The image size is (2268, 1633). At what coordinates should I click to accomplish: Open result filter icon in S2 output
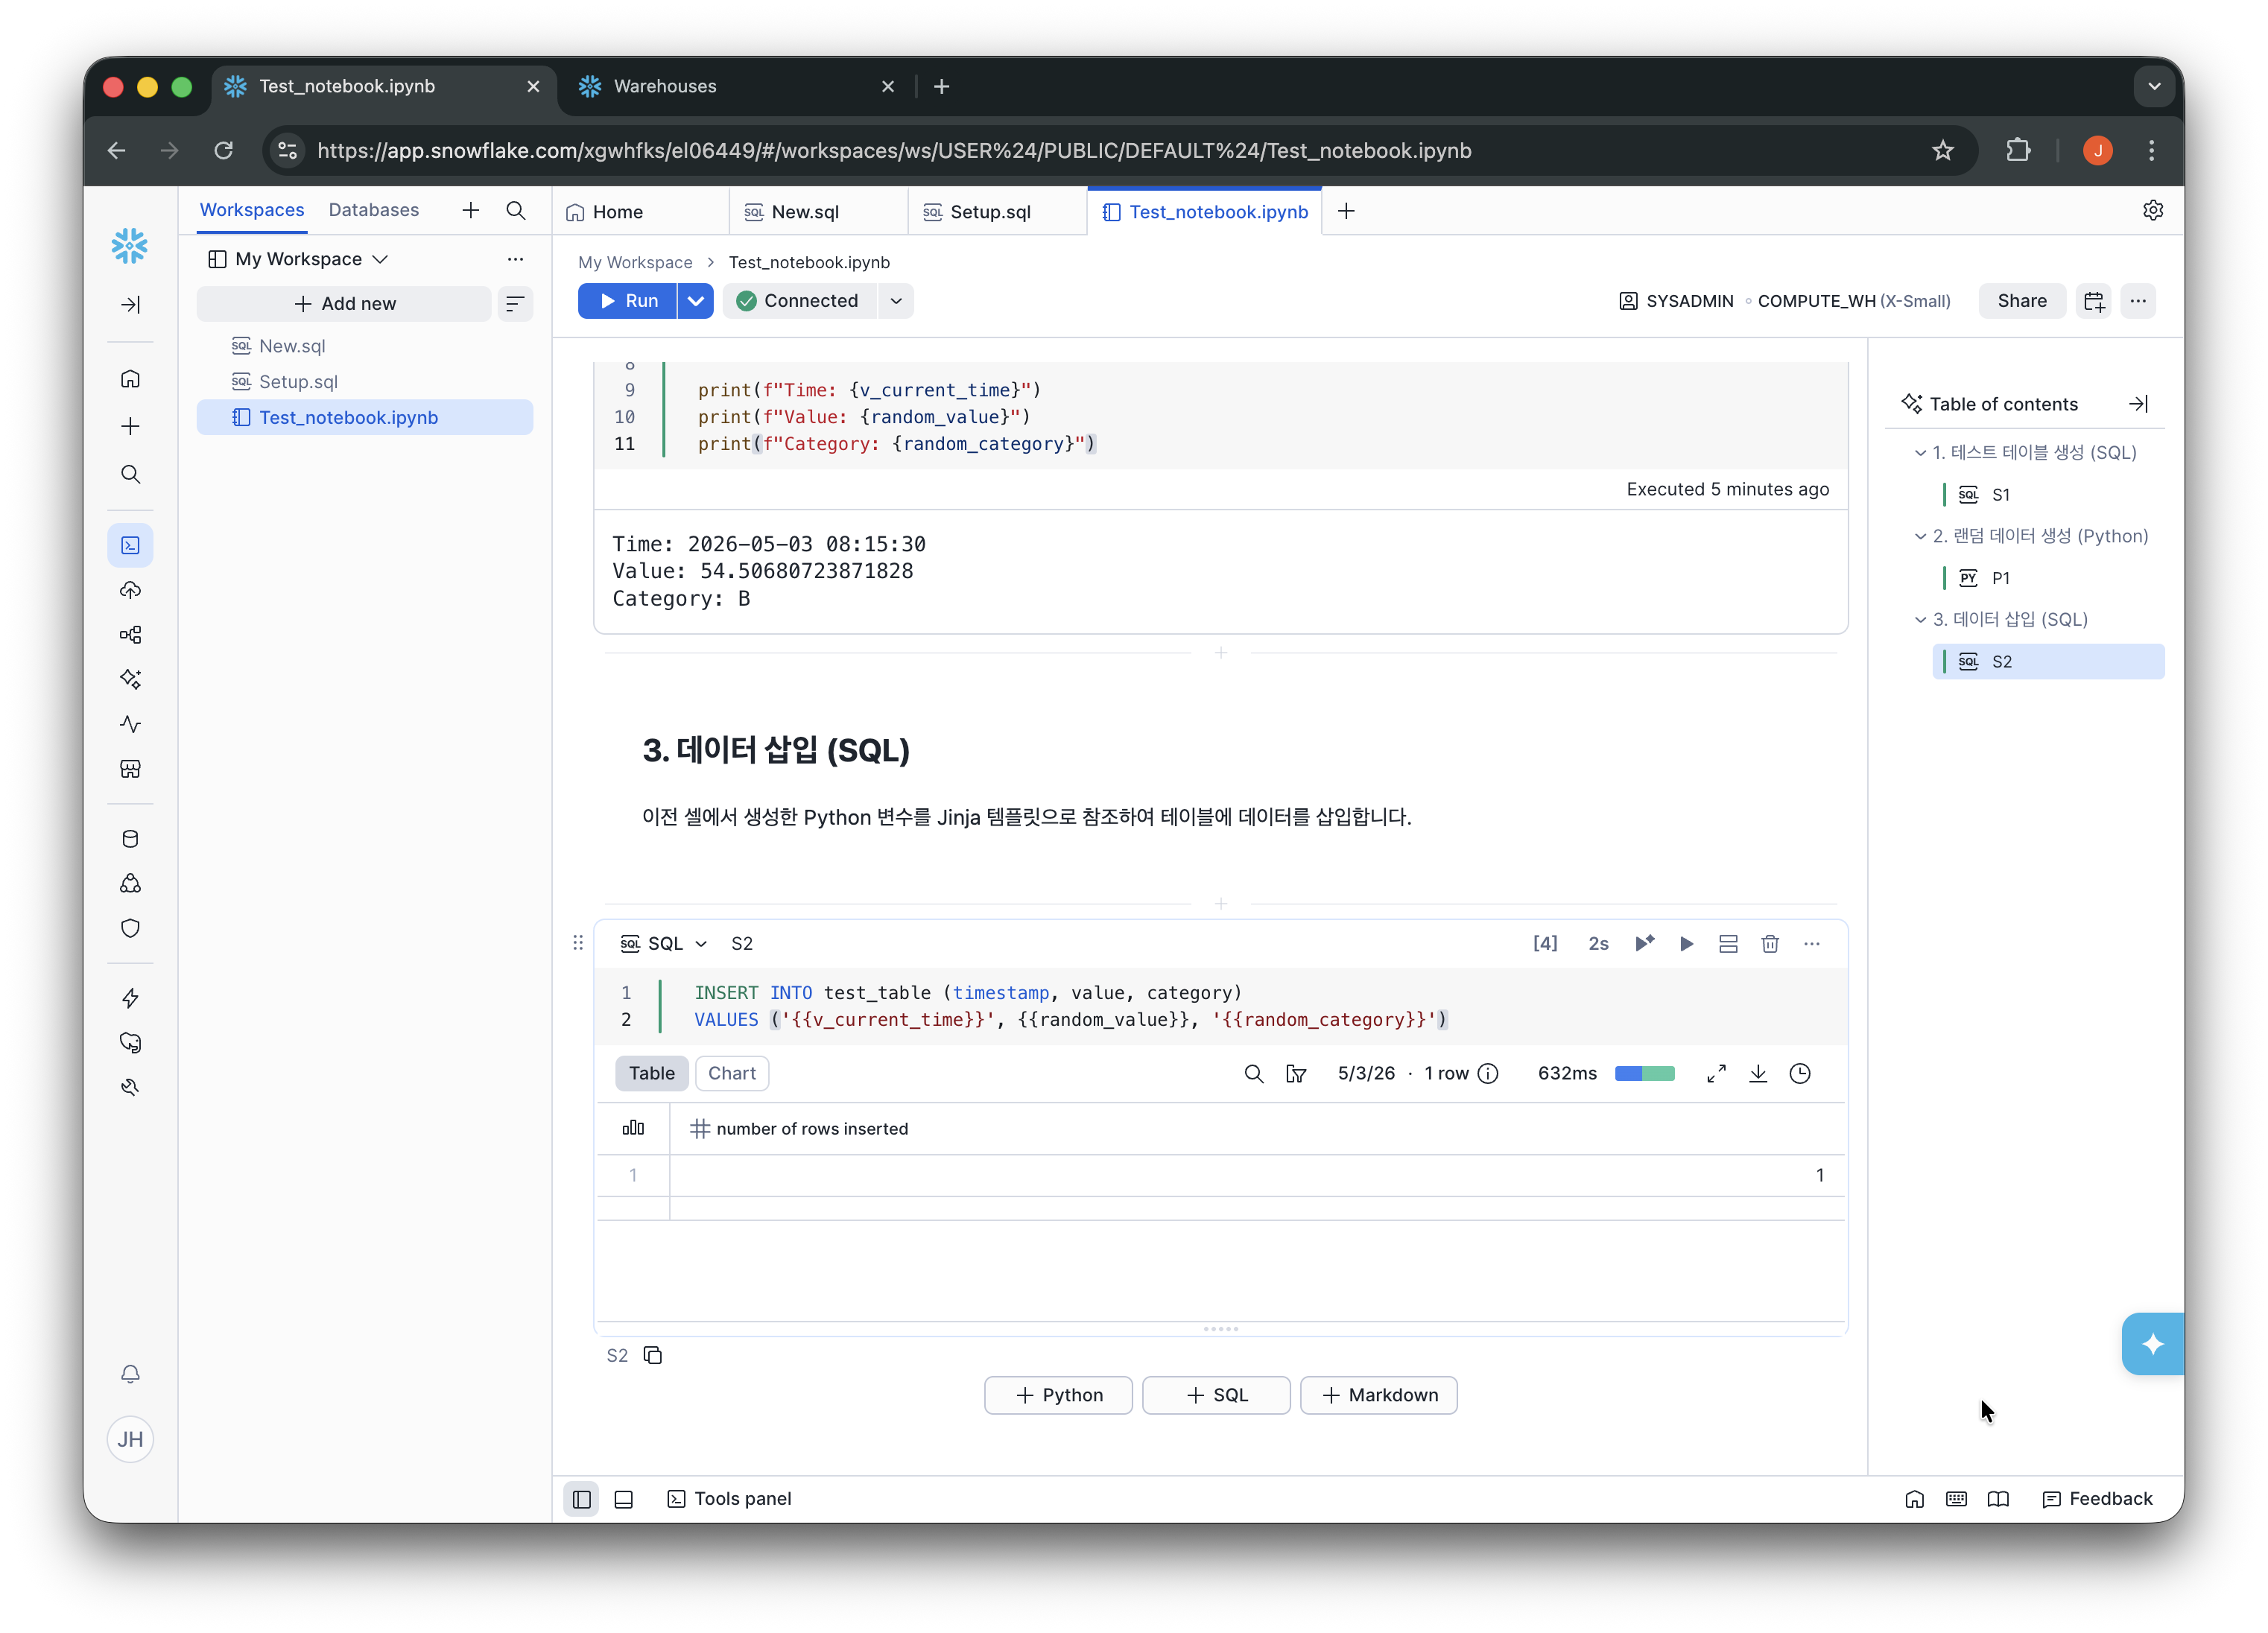pyautogui.click(x=1296, y=1073)
